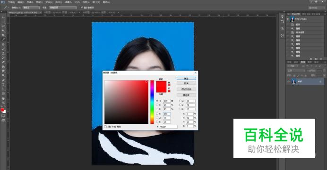Image resolution: width=327 pixels, height=170 pixels.
Task: Select the Brush tool
Action: point(3,49)
